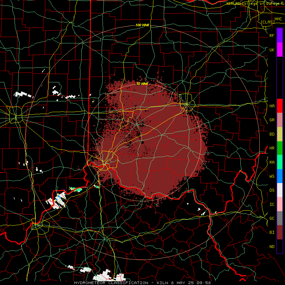Click the purple RF legend color swatch
285x285 pixels.
click(280, 35)
